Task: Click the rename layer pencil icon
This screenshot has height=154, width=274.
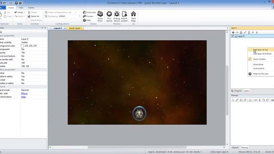Action: (x=245, y=33)
